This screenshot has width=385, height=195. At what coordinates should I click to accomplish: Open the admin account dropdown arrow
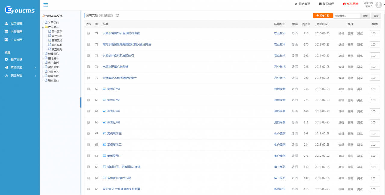pyautogui.click(x=384, y=5)
